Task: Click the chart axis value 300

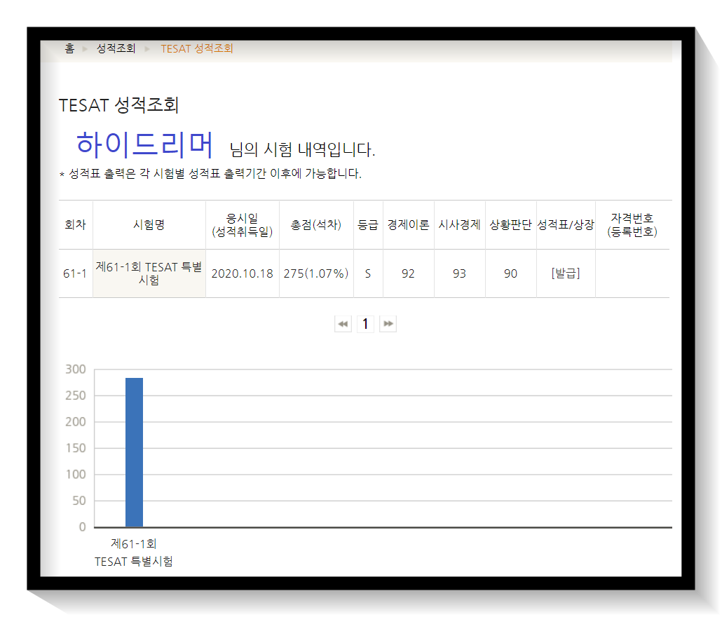Action: 76,369
